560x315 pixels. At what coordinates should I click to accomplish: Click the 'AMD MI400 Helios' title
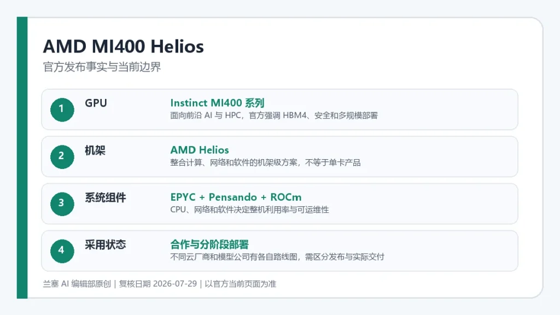pyautogui.click(x=123, y=46)
